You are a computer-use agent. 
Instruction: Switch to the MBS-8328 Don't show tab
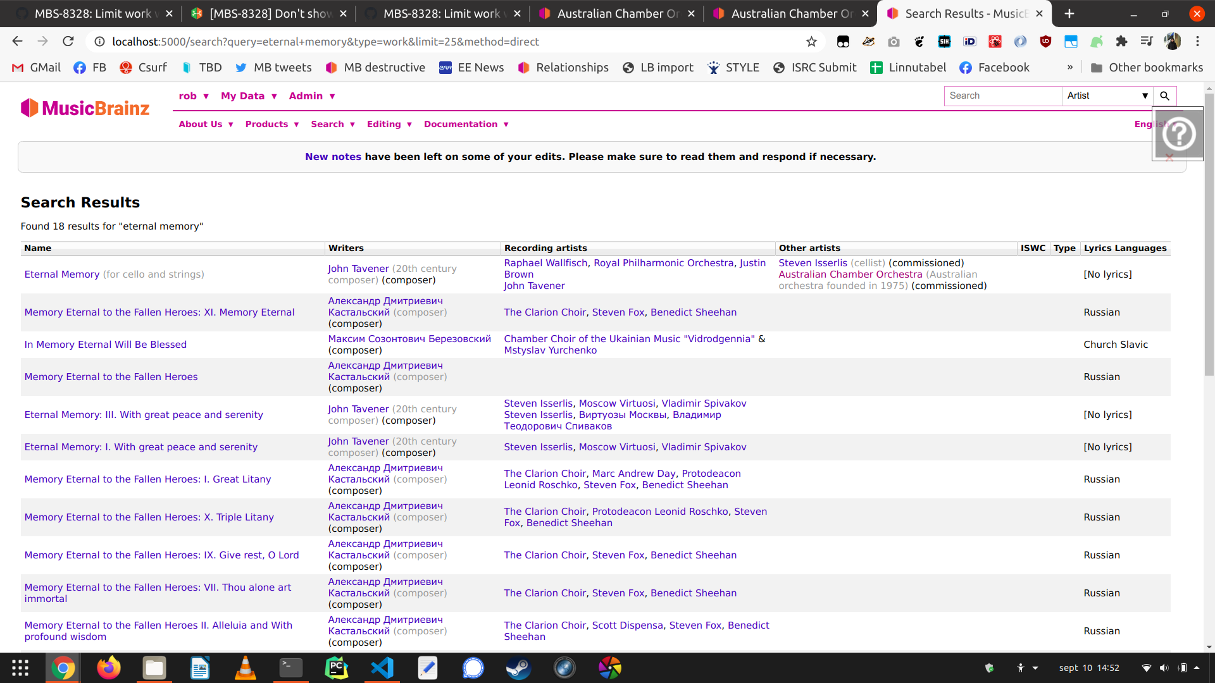click(271, 13)
